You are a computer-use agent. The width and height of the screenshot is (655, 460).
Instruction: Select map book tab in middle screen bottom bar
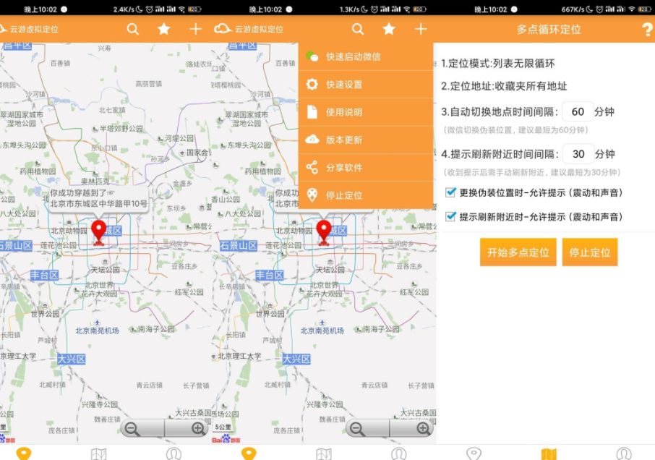[324, 453]
